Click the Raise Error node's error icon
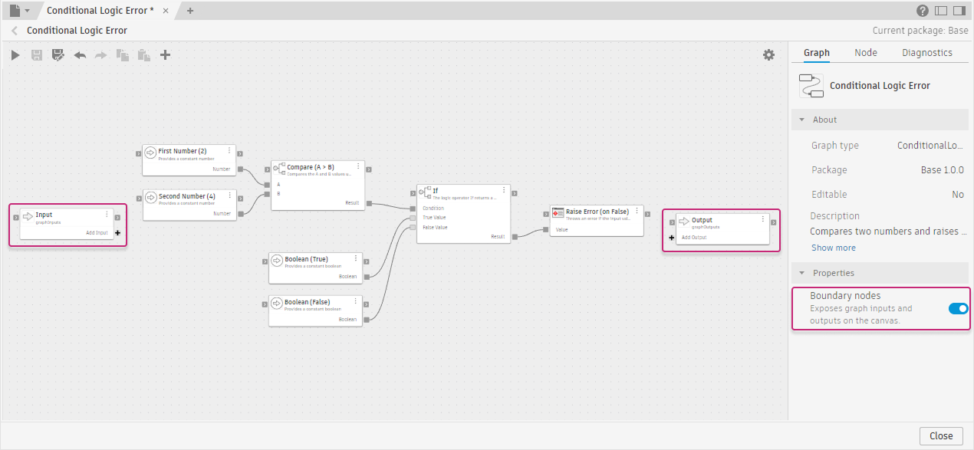 pos(558,212)
